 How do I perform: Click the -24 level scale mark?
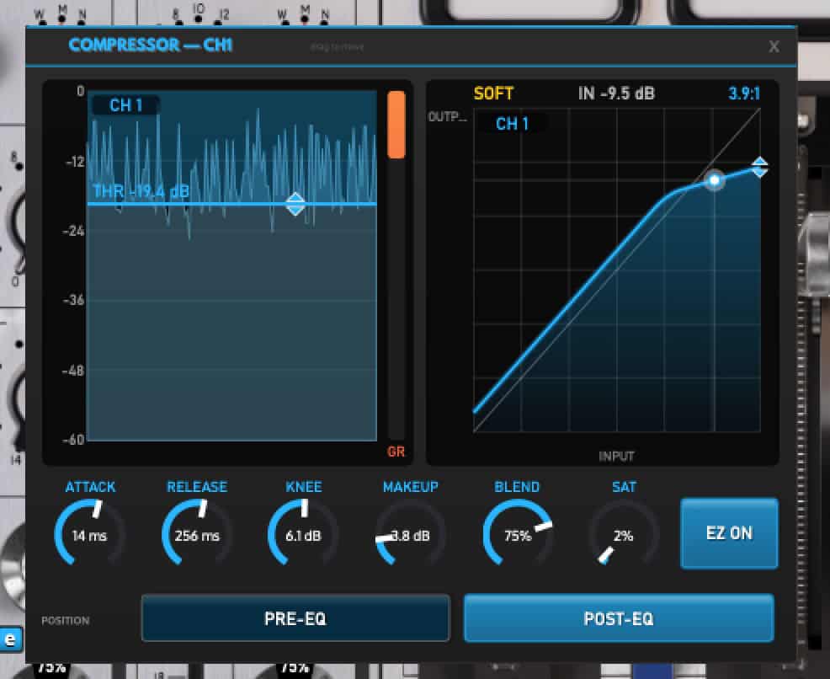pos(73,231)
